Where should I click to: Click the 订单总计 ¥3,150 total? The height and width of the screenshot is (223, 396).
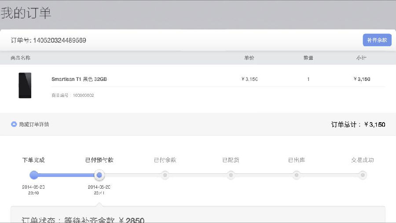(x=358, y=124)
